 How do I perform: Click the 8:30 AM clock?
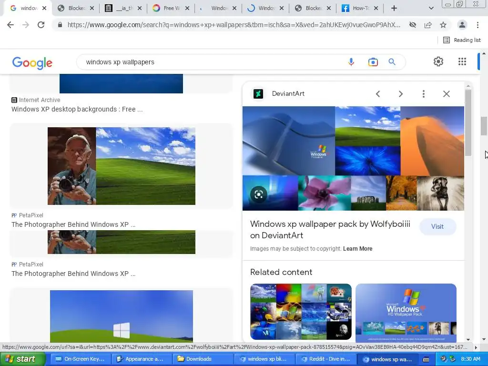pos(470,359)
